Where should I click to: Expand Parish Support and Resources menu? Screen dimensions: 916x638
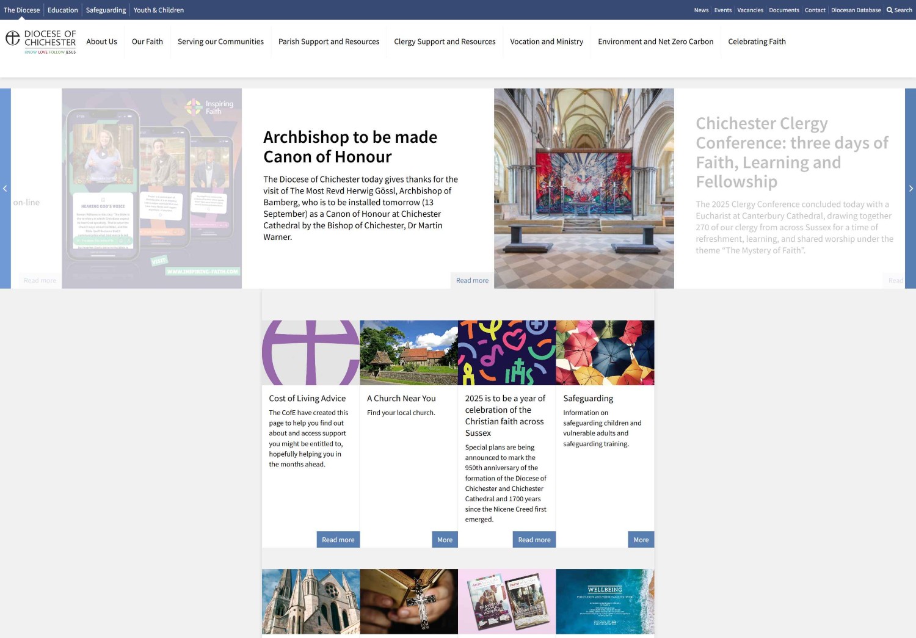pos(329,42)
